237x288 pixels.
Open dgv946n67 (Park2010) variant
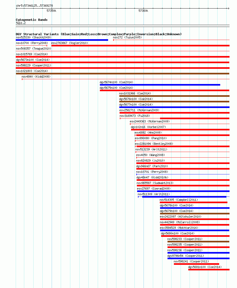coord(152,166)
